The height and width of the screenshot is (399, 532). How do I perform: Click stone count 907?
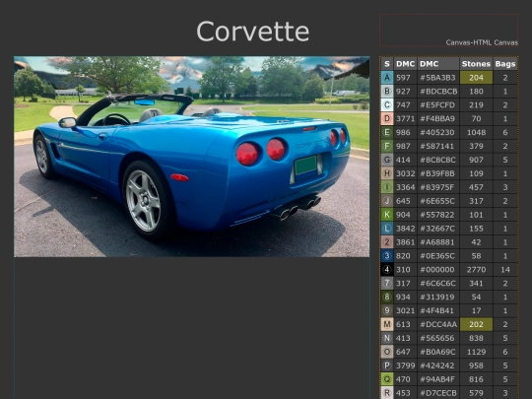point(476,160)
